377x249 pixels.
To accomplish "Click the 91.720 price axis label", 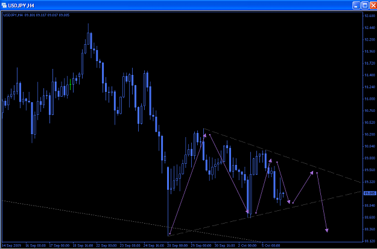I will [x=370, y=63].
